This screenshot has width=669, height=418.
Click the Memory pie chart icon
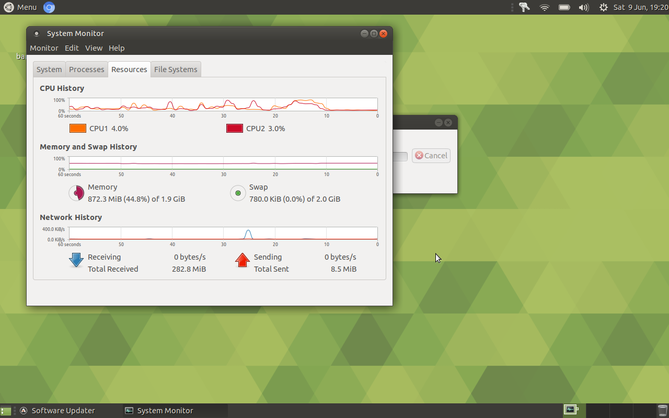click(76, 193)
